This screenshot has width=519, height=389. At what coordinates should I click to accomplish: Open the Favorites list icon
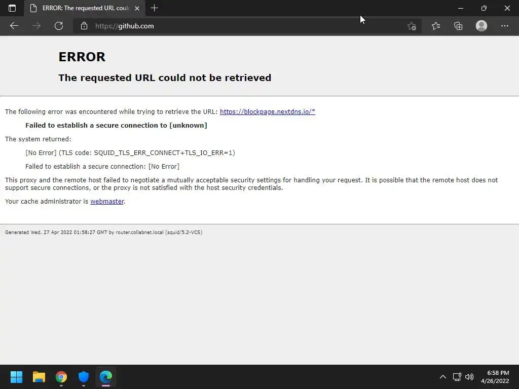pyautogui.click(x=436, y=26)
